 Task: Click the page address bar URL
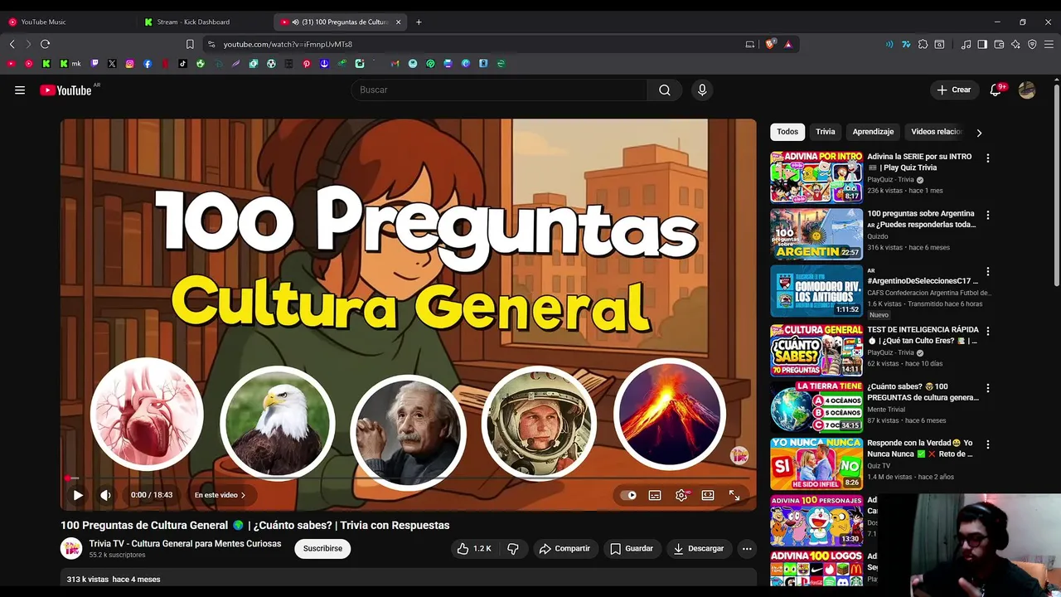pos(288,44)
